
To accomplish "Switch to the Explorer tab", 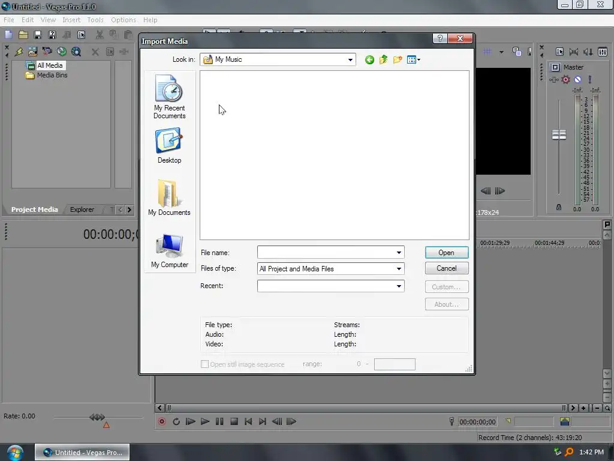I will click(x=82, y=209).
